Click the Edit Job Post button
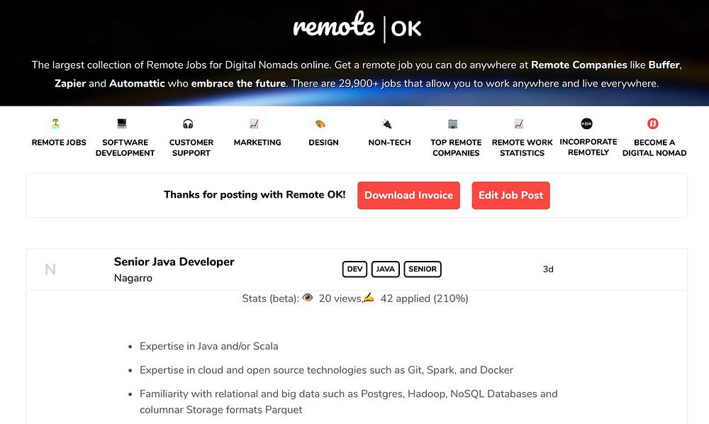The width and height of the screenshot is (709, 424). pos(511,195)
